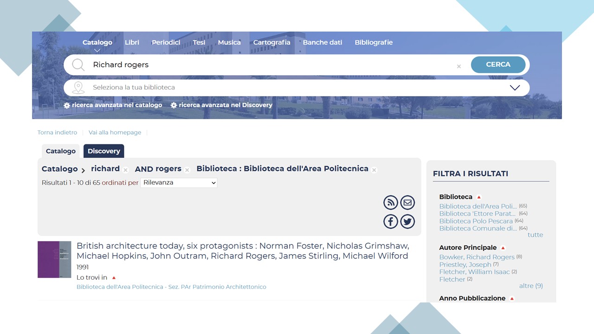The width and height of the screenshot is (594, 334).
Task: Remove the 'richard' search term filter
Action: pyautogui.click(x=125, y=170)
